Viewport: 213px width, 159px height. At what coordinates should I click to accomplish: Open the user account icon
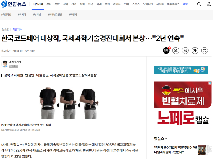(209, 4)
